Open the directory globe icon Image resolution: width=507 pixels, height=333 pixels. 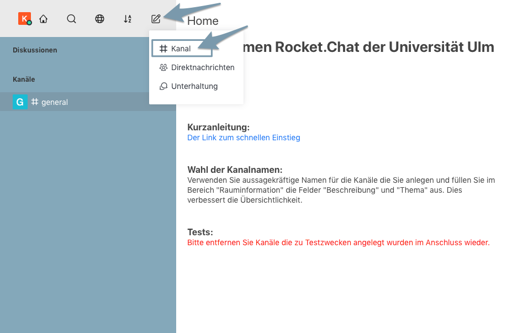coord(99,19)
